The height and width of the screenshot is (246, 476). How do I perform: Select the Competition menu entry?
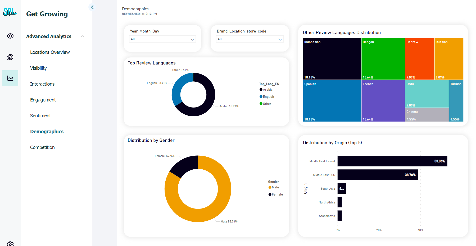tap(42, 147)
